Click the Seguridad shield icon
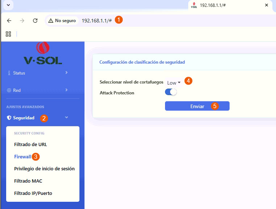The height and width of the screenshot is (209, 276). point(9,118)
